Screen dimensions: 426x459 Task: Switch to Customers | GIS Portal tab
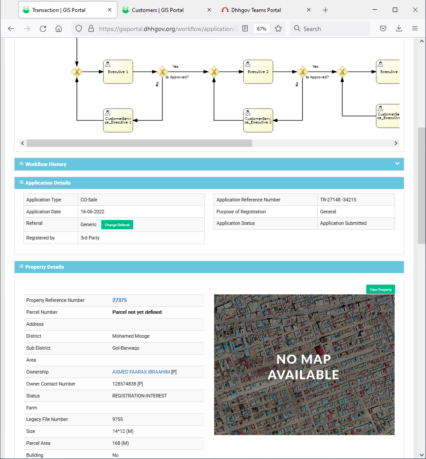click(167, 10)
